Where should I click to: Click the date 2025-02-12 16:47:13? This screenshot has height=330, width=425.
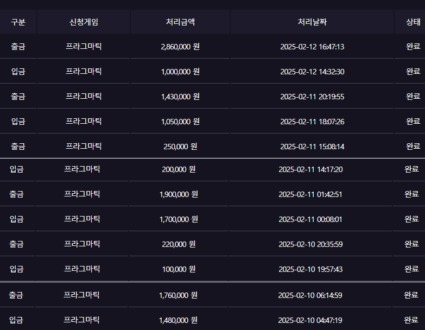312,47
